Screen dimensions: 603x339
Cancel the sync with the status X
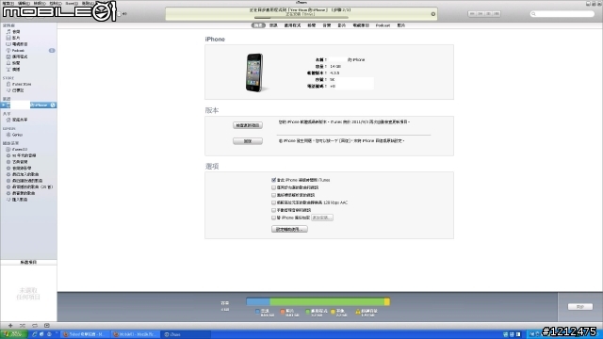point(433,14)
